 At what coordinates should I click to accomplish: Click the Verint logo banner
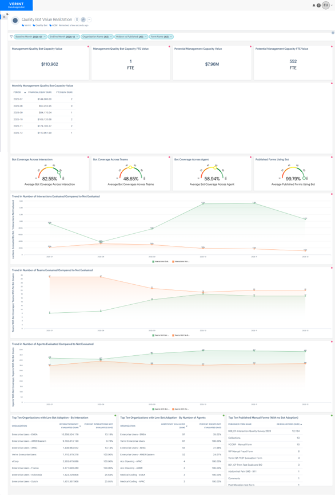pos(17,5)
